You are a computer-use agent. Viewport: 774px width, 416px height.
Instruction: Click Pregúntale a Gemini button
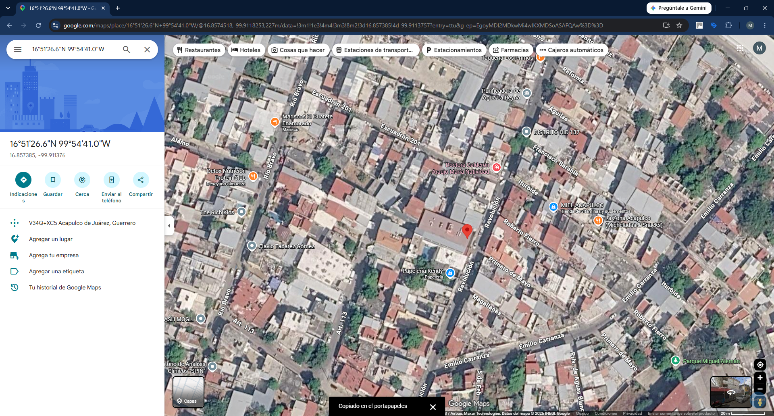pyautogui.click(x=679, y=8)
